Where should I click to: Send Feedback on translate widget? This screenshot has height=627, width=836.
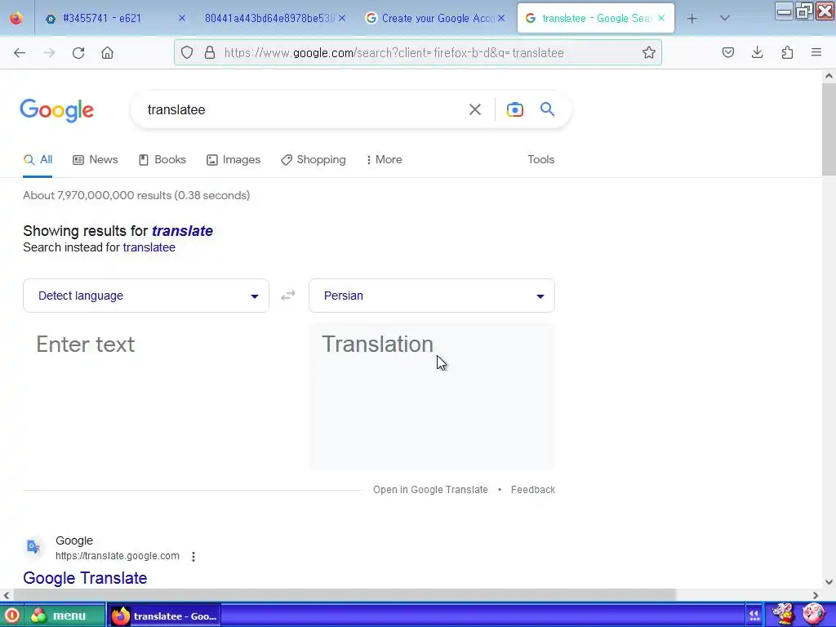pyautogui.click(x=533, y=490)
